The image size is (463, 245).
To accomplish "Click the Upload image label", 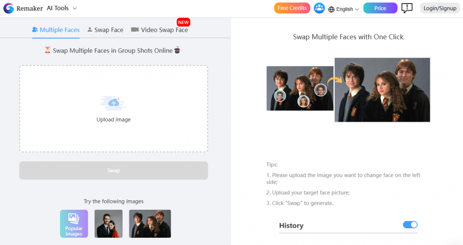I will pos(113,119).
